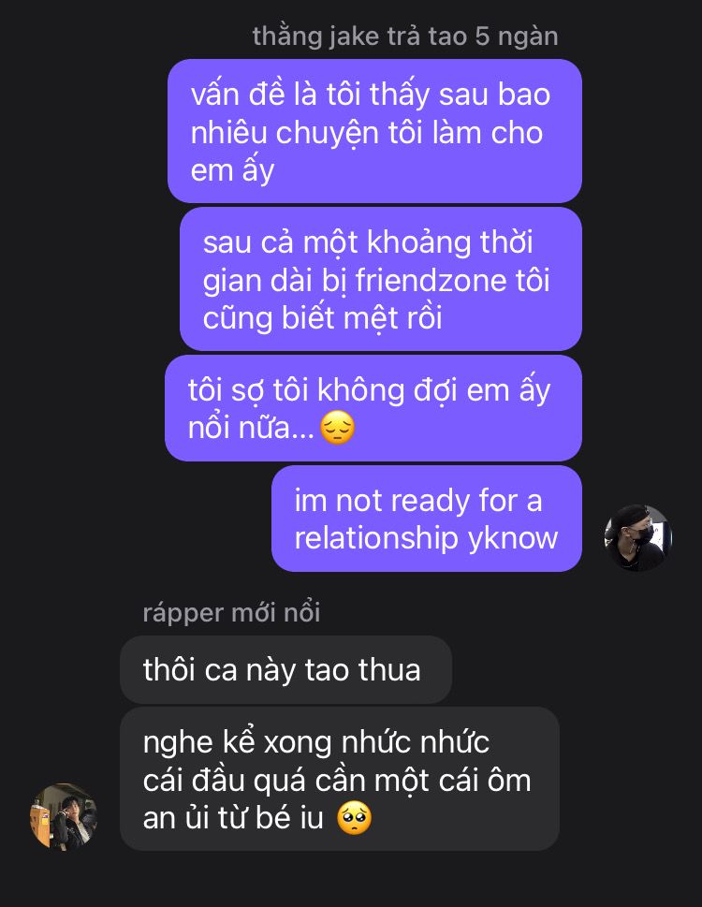Screen dimensions: 702x907
Task: Tap the 'im not ready for a relationship' bubble
Action: click(x=427, y=519)
